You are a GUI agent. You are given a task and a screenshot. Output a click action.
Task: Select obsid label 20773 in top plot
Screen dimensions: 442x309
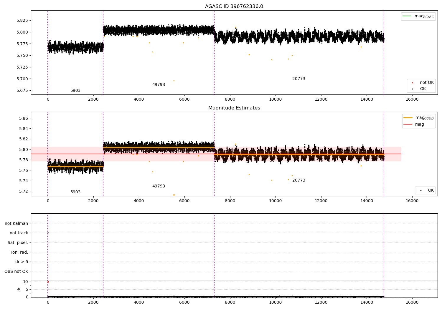[299, 79]
